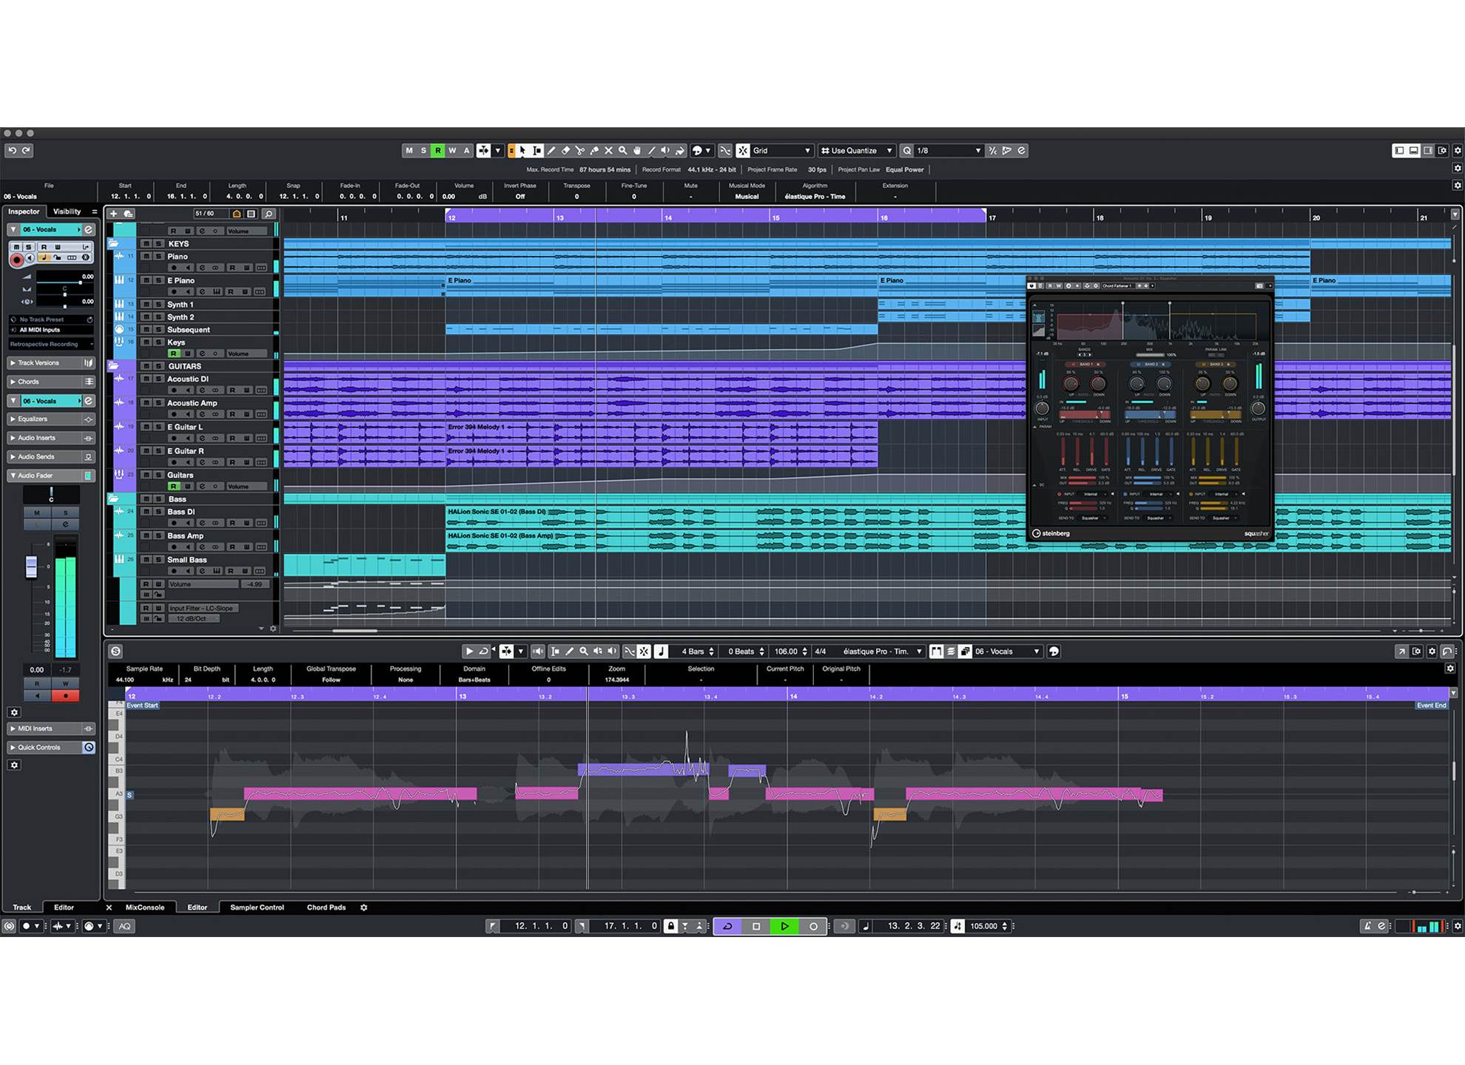Open the 06 - Vocals editor track dropdown
Screen dimensions: 1465x1065
[x=1006, y=652]
